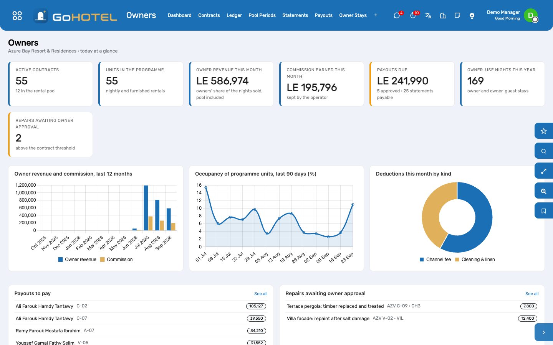This screenshot has width=553, height=345.
Task: Open the Statements menu item
Action: click(295, 15)
